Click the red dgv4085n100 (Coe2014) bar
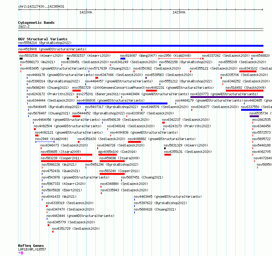272x256 pixels. tap(108, 155)
